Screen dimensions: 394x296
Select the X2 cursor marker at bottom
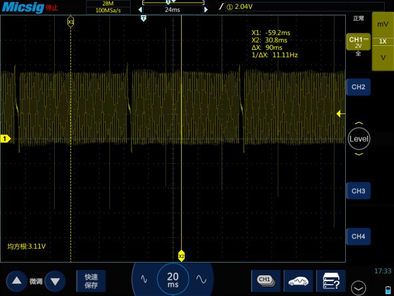pyautogui.click(x=182, y=256)
